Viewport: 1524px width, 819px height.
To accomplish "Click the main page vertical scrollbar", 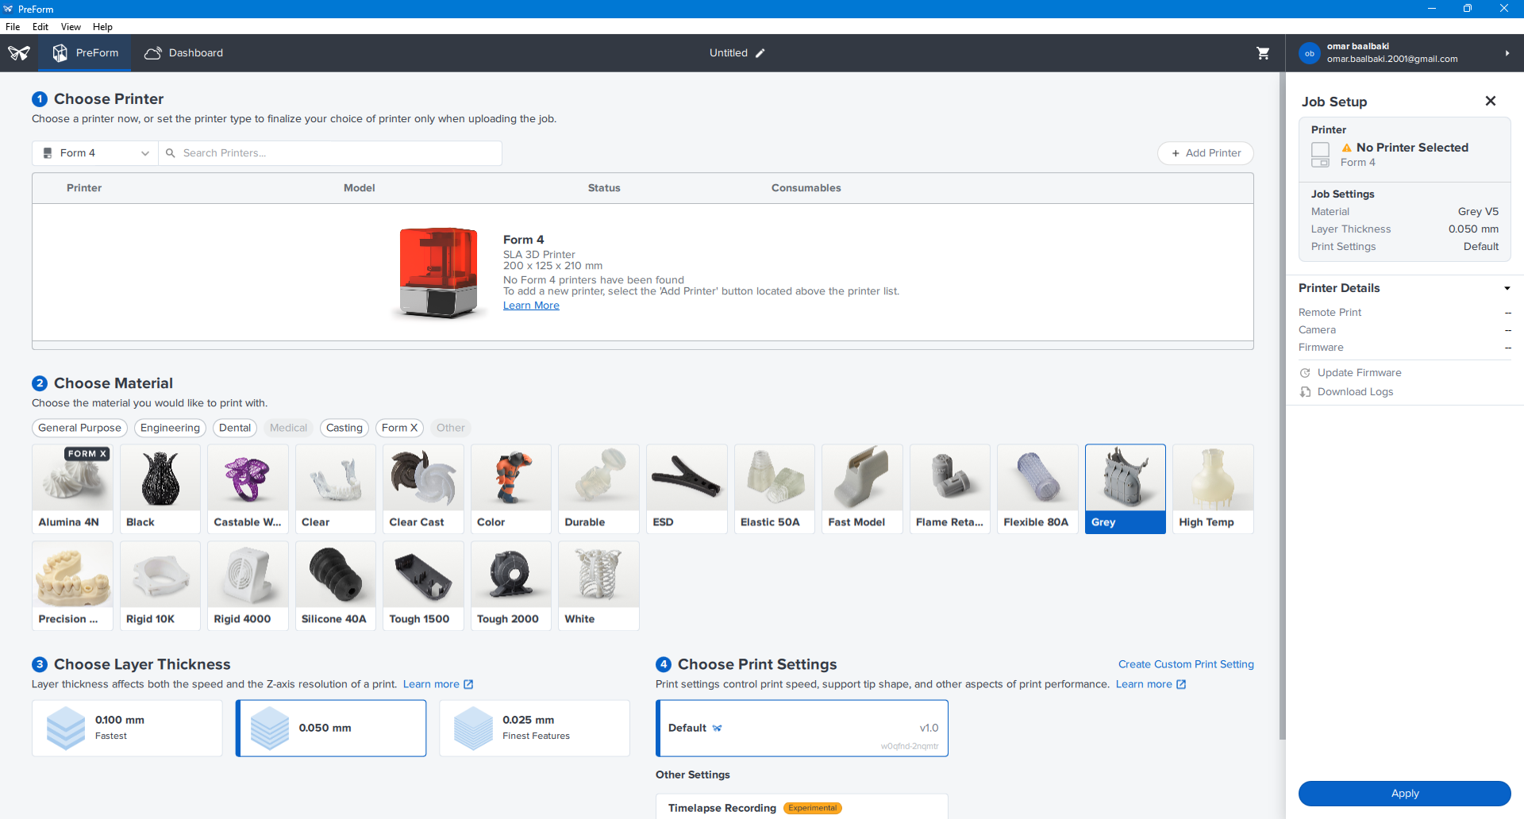I will pos(1281,406).
